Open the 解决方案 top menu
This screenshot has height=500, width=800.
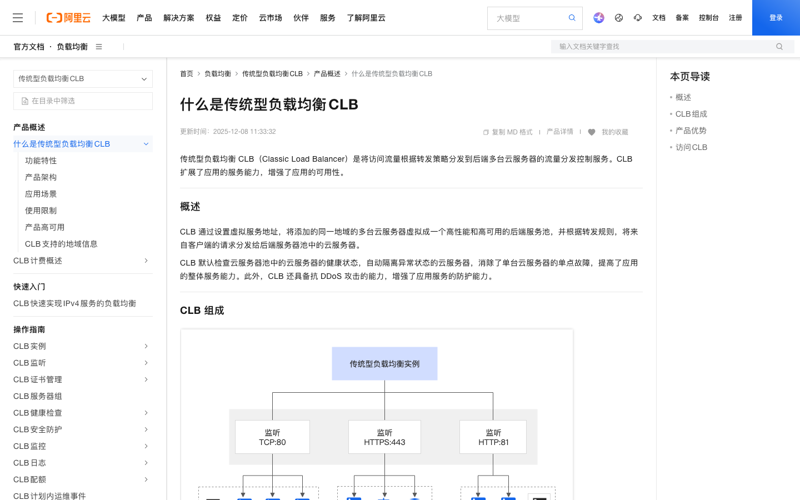(x=179, y=18)
